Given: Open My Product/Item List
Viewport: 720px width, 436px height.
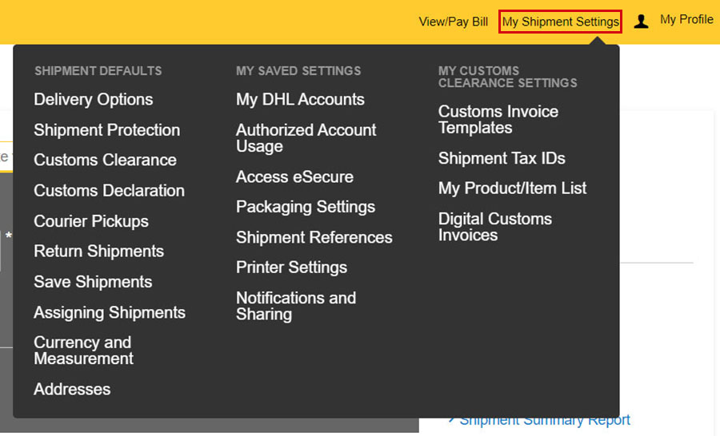Looking at the screenshot, I should coord(513,188).
